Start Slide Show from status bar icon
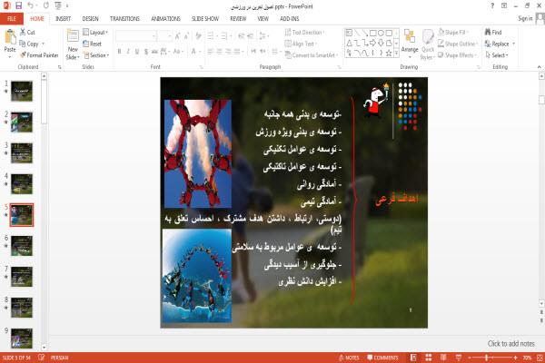Screen dimensions: 545x363 coord(459,358)
